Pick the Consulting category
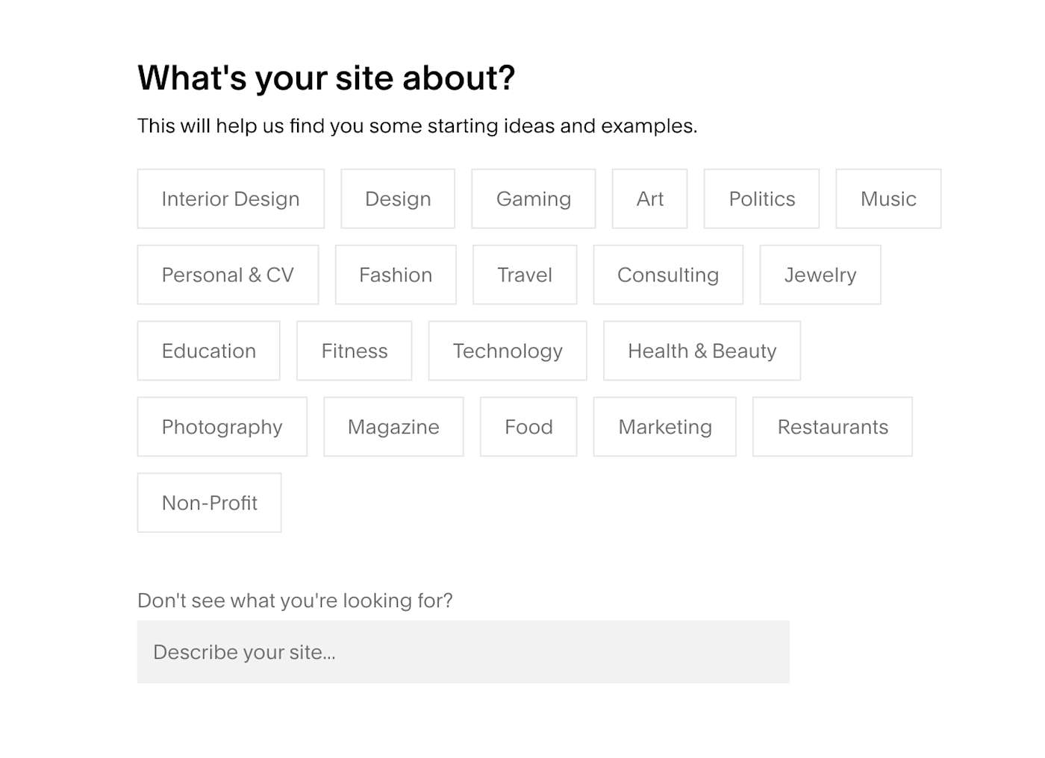The height and width of the screenshot is (758, 1045). pos(668,275)
